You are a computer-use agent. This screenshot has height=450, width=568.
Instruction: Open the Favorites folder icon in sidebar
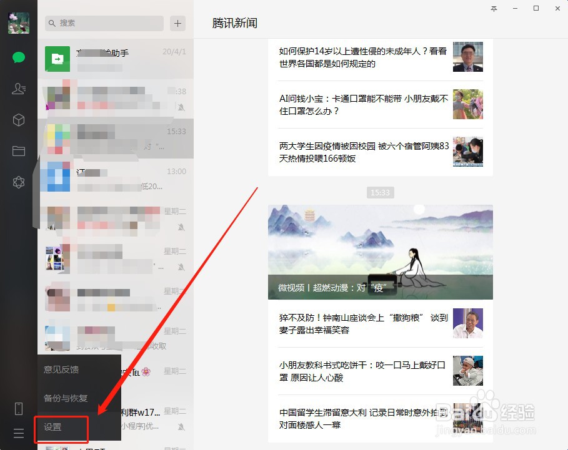pos(19,151)
